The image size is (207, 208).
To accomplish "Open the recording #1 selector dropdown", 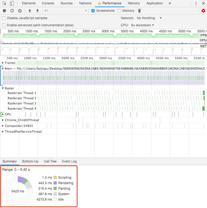I will pyautogui.click(x=66, y=11).
